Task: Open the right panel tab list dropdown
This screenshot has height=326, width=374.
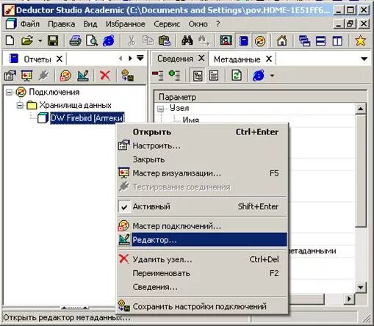Action: pos(364,59)
